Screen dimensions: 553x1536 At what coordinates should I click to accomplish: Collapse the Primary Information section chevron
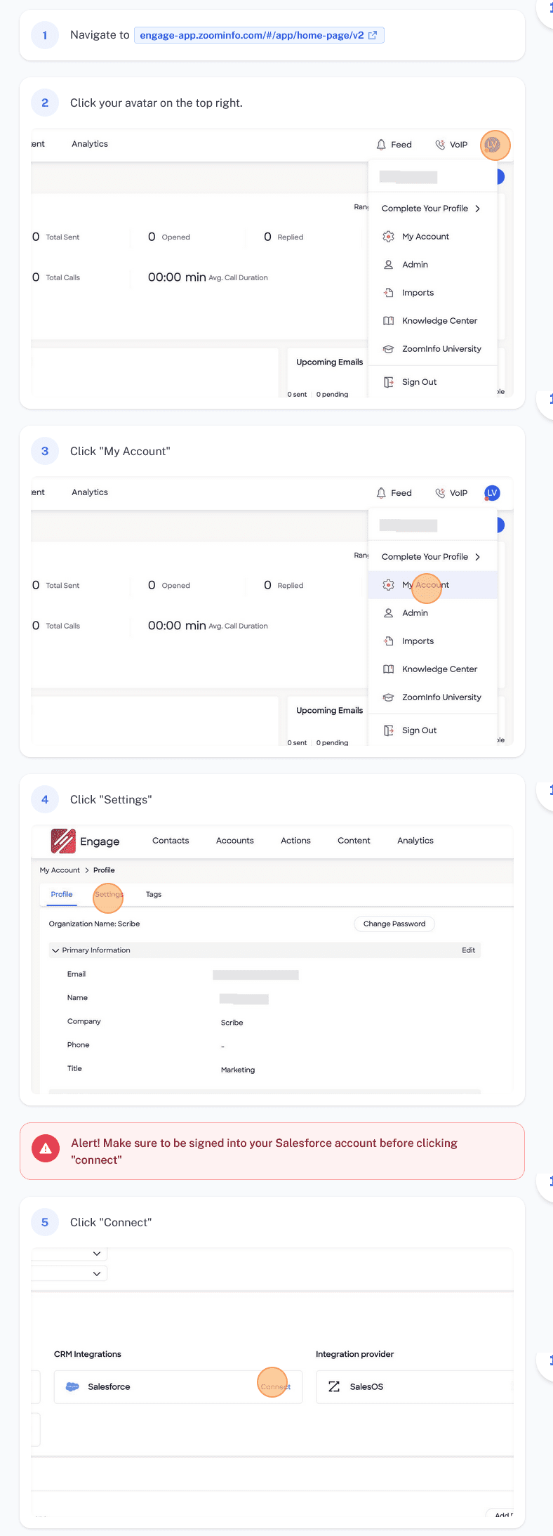55,950
